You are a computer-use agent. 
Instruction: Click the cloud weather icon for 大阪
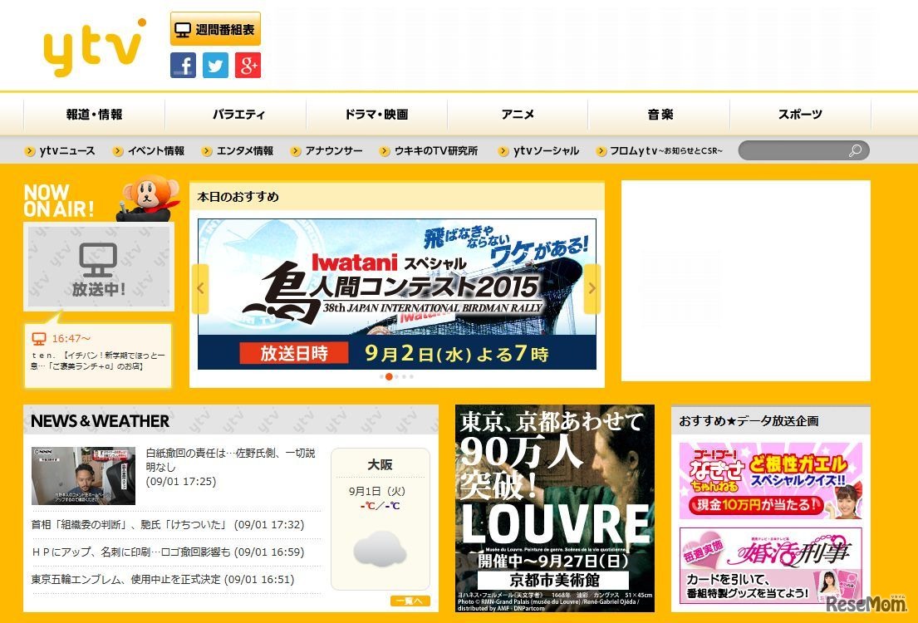[x=380, y=550]
